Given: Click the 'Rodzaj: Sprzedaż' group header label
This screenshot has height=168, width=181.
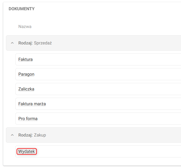Looking at the screenshot, I should click(x=35, y=43).
